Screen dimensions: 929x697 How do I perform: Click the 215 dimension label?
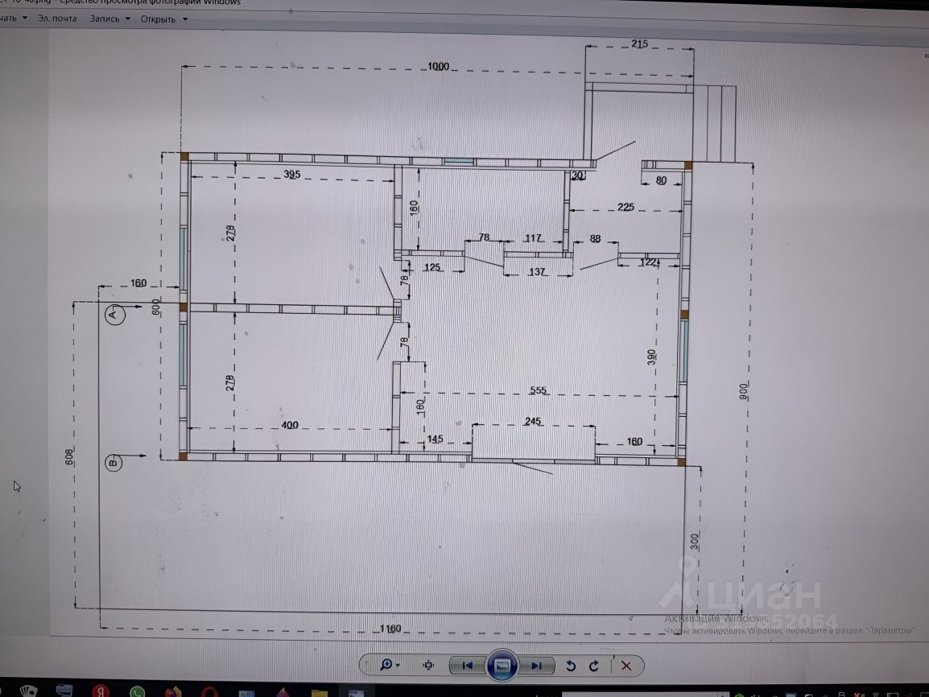tap(639, 43)
